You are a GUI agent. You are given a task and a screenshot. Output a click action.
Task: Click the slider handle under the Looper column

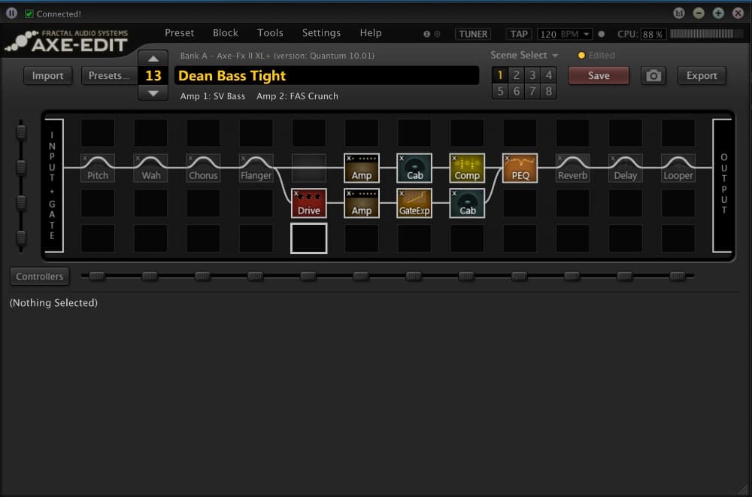(678, 277)
